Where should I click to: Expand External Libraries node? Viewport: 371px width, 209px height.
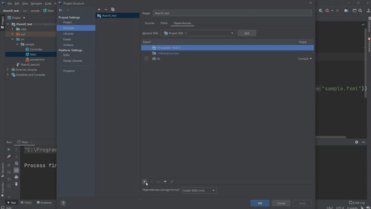(x=8, y=70)
